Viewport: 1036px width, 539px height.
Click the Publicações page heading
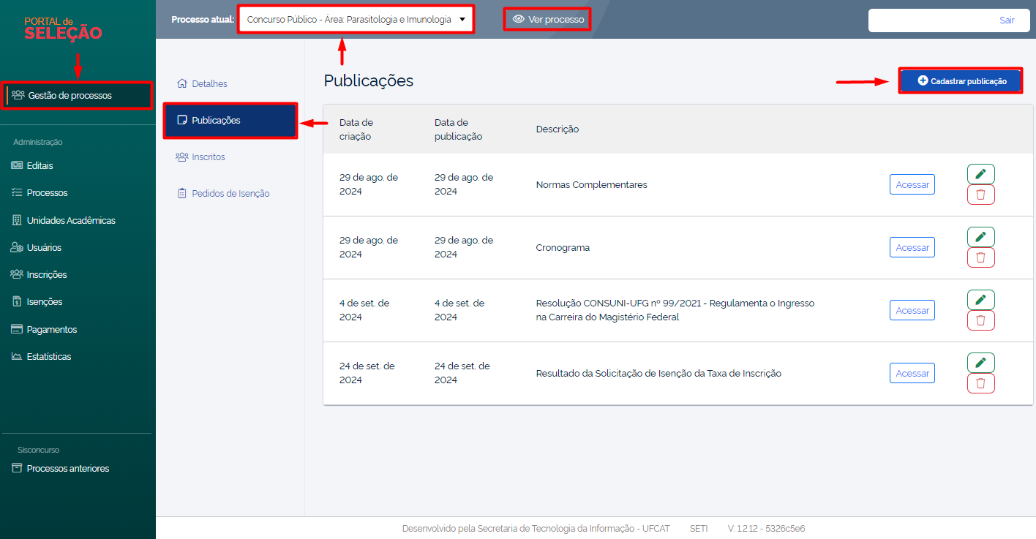point(369,81)
